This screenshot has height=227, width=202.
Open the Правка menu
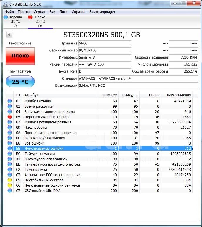(x=24, y=12)
